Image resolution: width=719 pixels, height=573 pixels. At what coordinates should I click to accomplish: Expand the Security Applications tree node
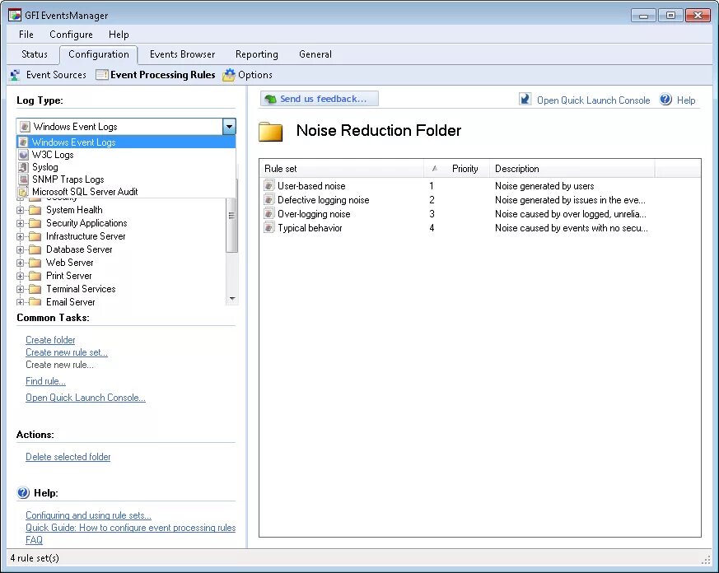coord(20,224)
